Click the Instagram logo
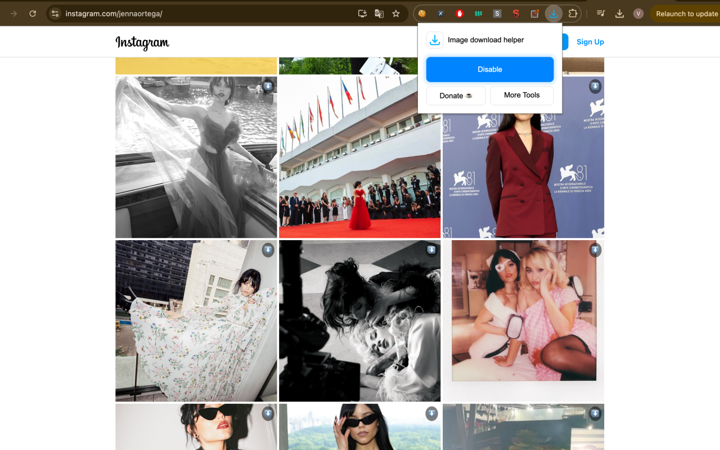 point(142,42)
